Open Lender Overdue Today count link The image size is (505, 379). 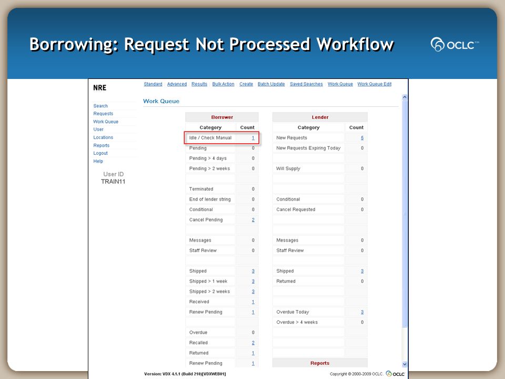click(362, 312)
